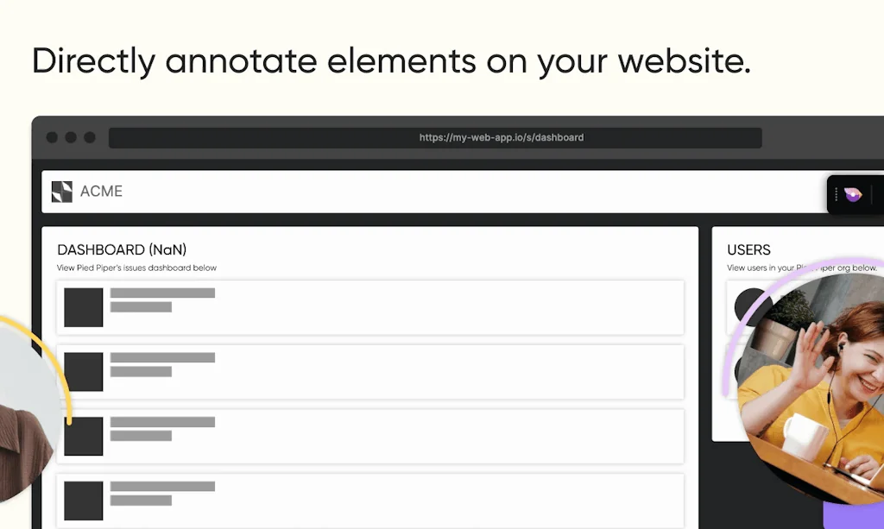
Task: Click the first dashboard item's square thumbnail
Action: coord(84,307)
